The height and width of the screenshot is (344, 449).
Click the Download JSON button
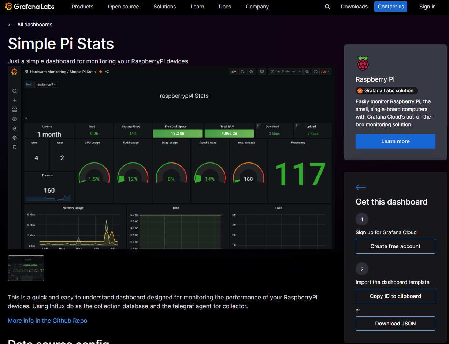pyautogui.click(x=396, y=324)
